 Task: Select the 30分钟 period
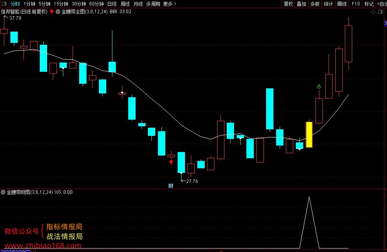79,4
